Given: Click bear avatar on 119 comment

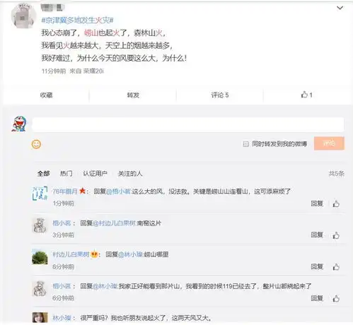Looking at the screenshot, I should (x=40, y=288).
